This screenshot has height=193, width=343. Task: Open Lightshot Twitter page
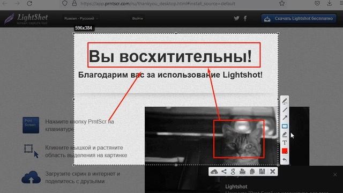[x=236, y=18]
